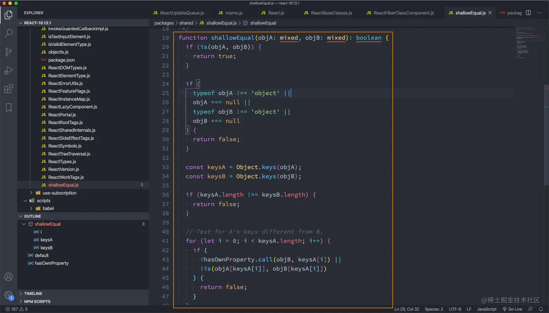Switch to the memo.js tab
Viewport: 549px width, 313px height.
pyautogui.click(x=231, y=13)
